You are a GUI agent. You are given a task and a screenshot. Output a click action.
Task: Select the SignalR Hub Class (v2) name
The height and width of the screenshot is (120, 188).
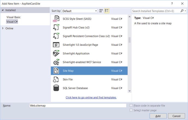click(76, 28)
